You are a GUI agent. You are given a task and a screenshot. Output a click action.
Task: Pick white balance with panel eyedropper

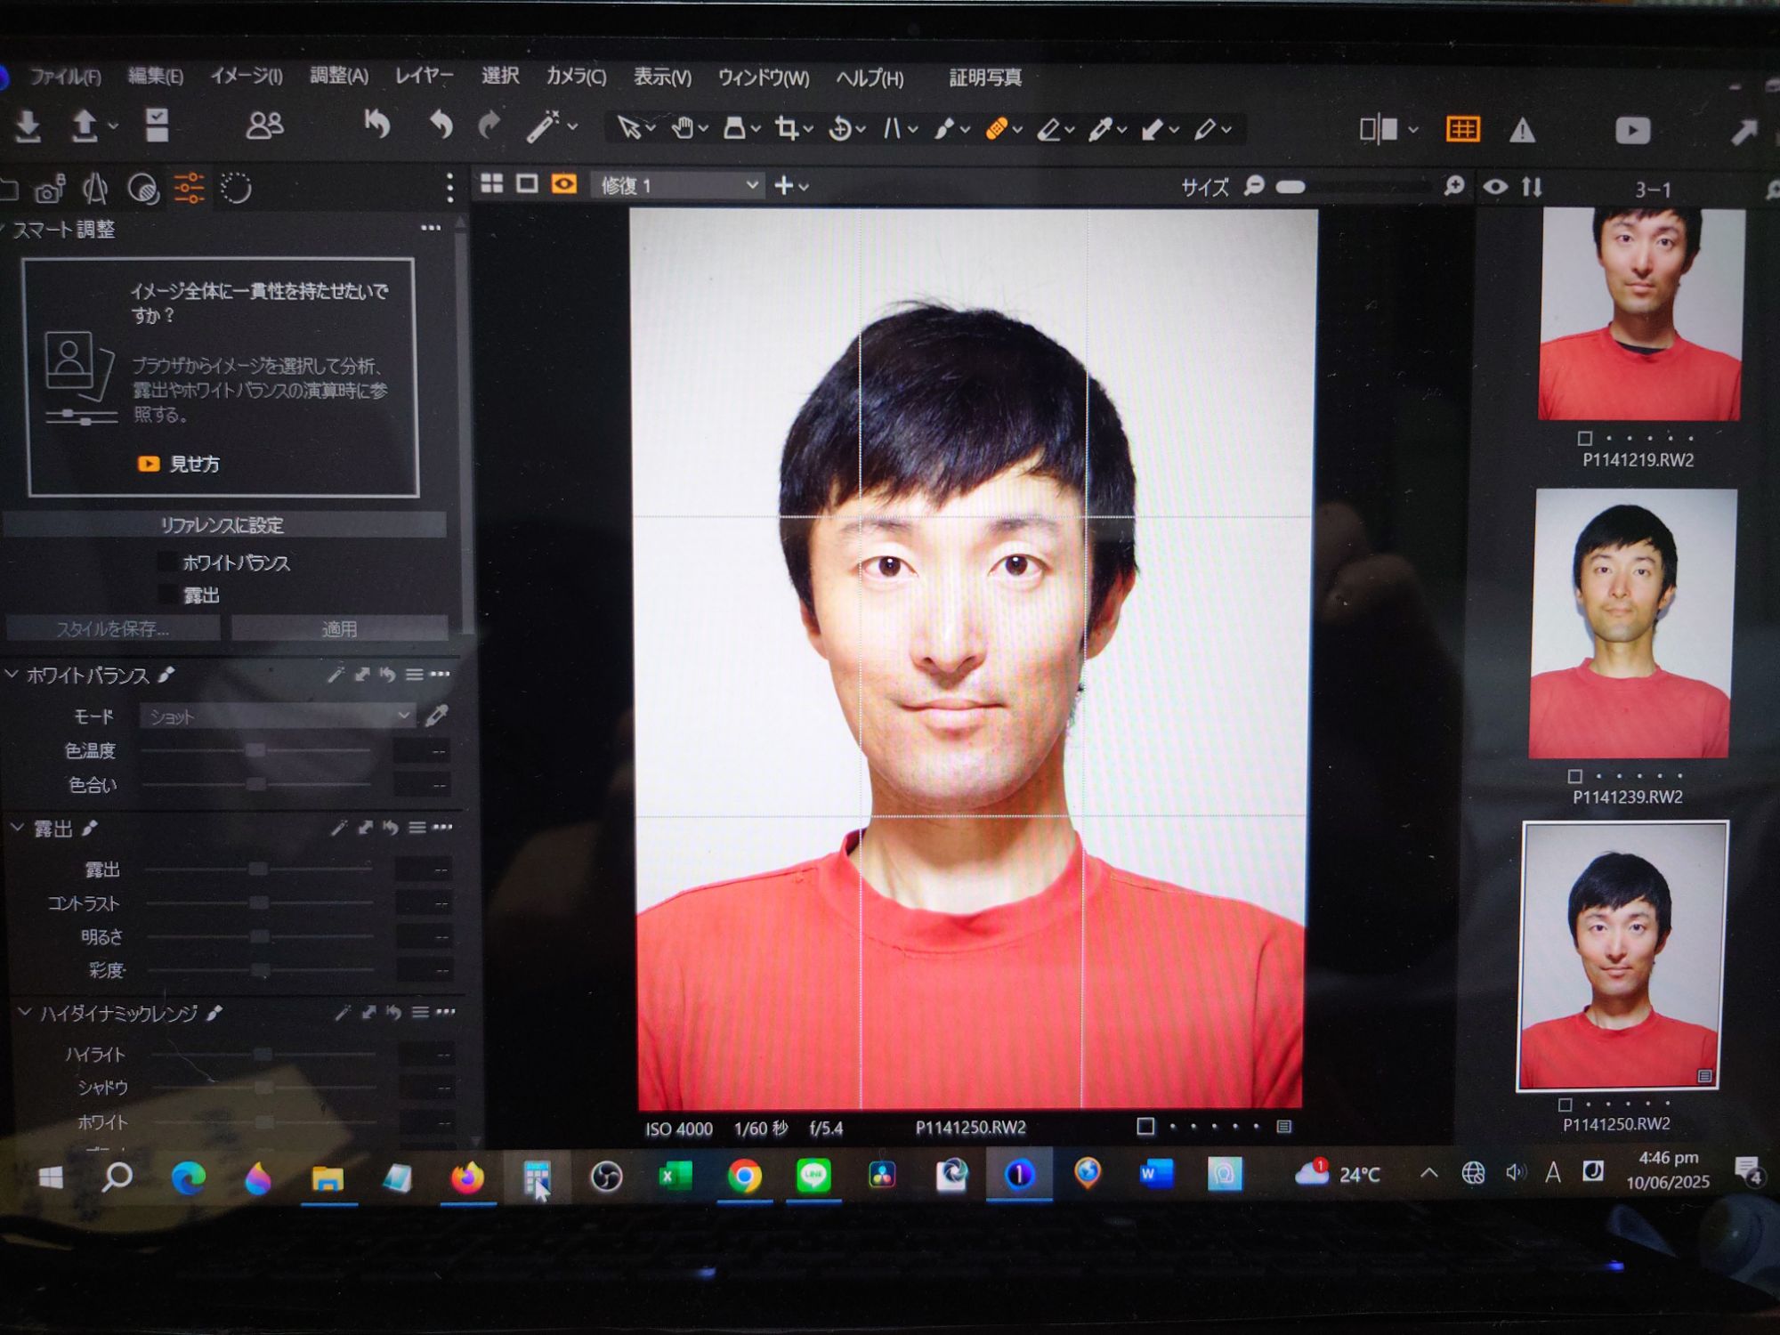click(x=436, y=715)
